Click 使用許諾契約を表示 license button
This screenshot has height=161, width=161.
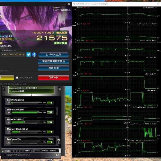(x=53, y=61)
